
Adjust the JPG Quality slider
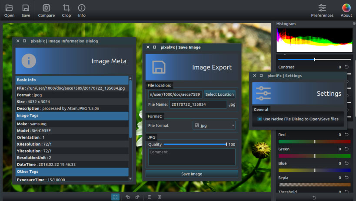coord(195,144)
